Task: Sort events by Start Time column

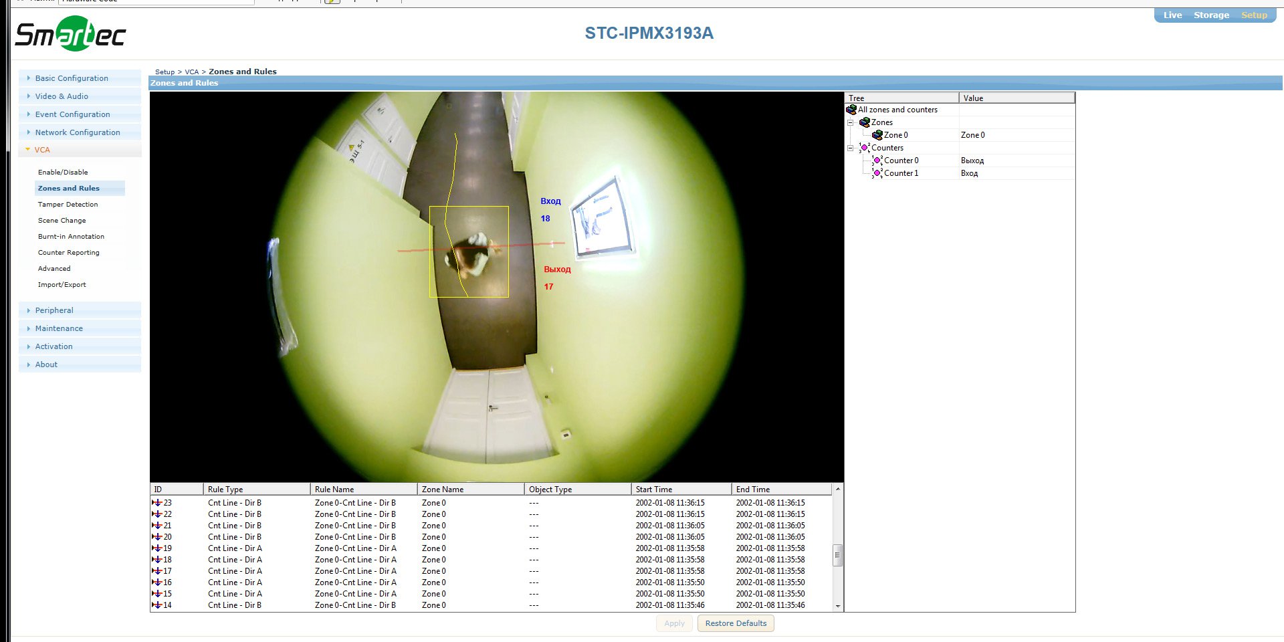Action: [x=681, y=490]
